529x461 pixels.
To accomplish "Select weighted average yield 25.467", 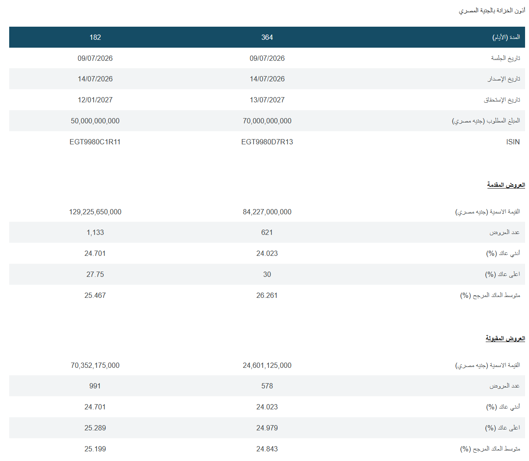I will (x=95, y=295).
